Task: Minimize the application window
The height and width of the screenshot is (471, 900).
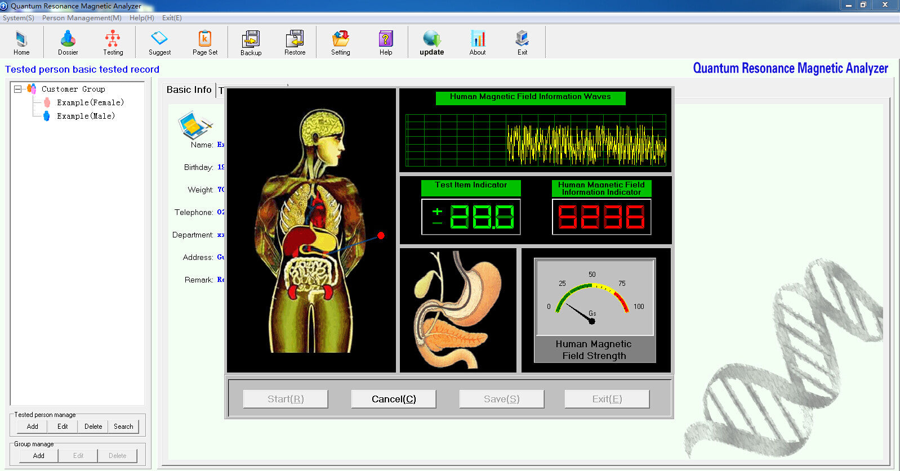Action: (848, 5)
